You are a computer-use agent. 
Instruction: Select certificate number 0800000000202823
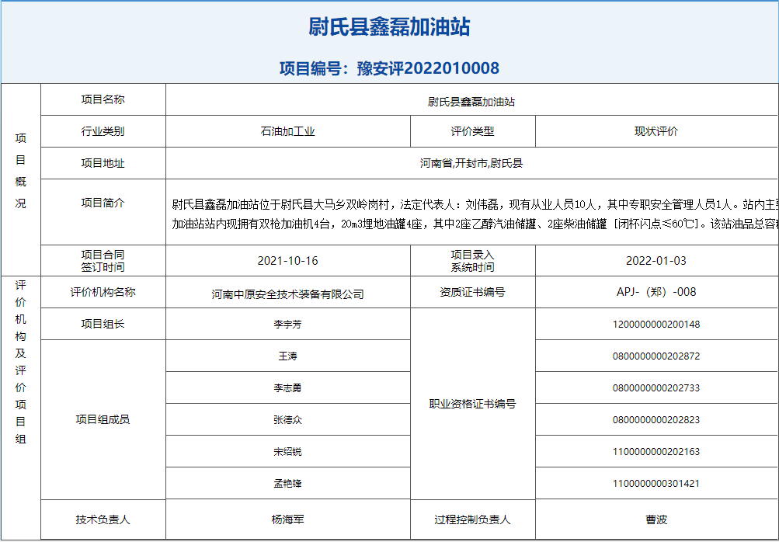coord(656,420)
